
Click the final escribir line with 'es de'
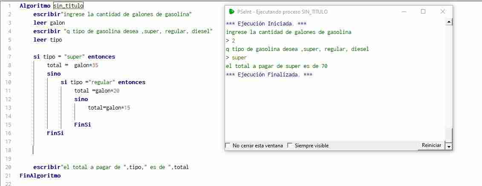(x=111, y=167)
